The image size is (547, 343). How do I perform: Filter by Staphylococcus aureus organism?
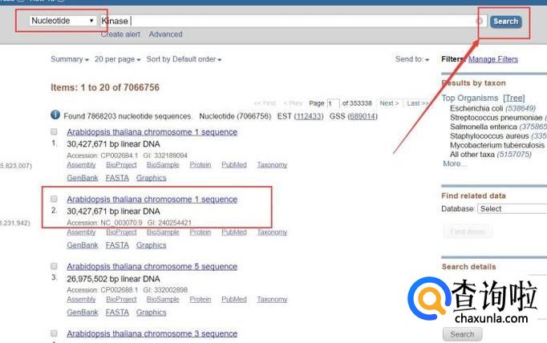click(498, 136)
